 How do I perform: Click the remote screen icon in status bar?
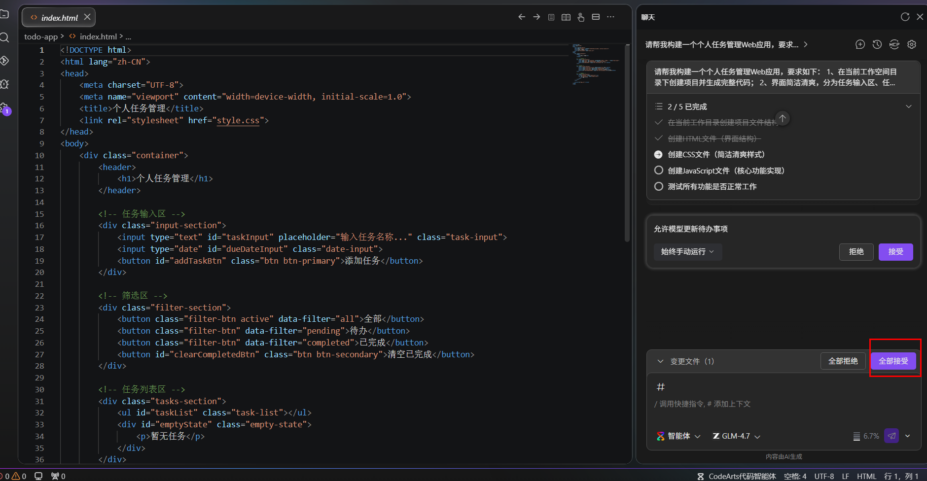coord(38,476)
